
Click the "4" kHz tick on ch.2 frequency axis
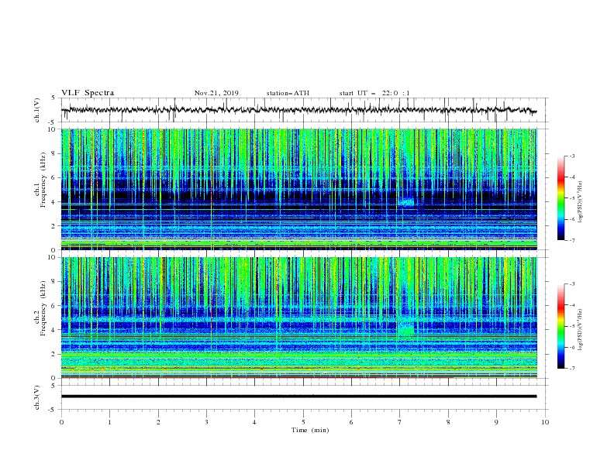pos(54,330)
